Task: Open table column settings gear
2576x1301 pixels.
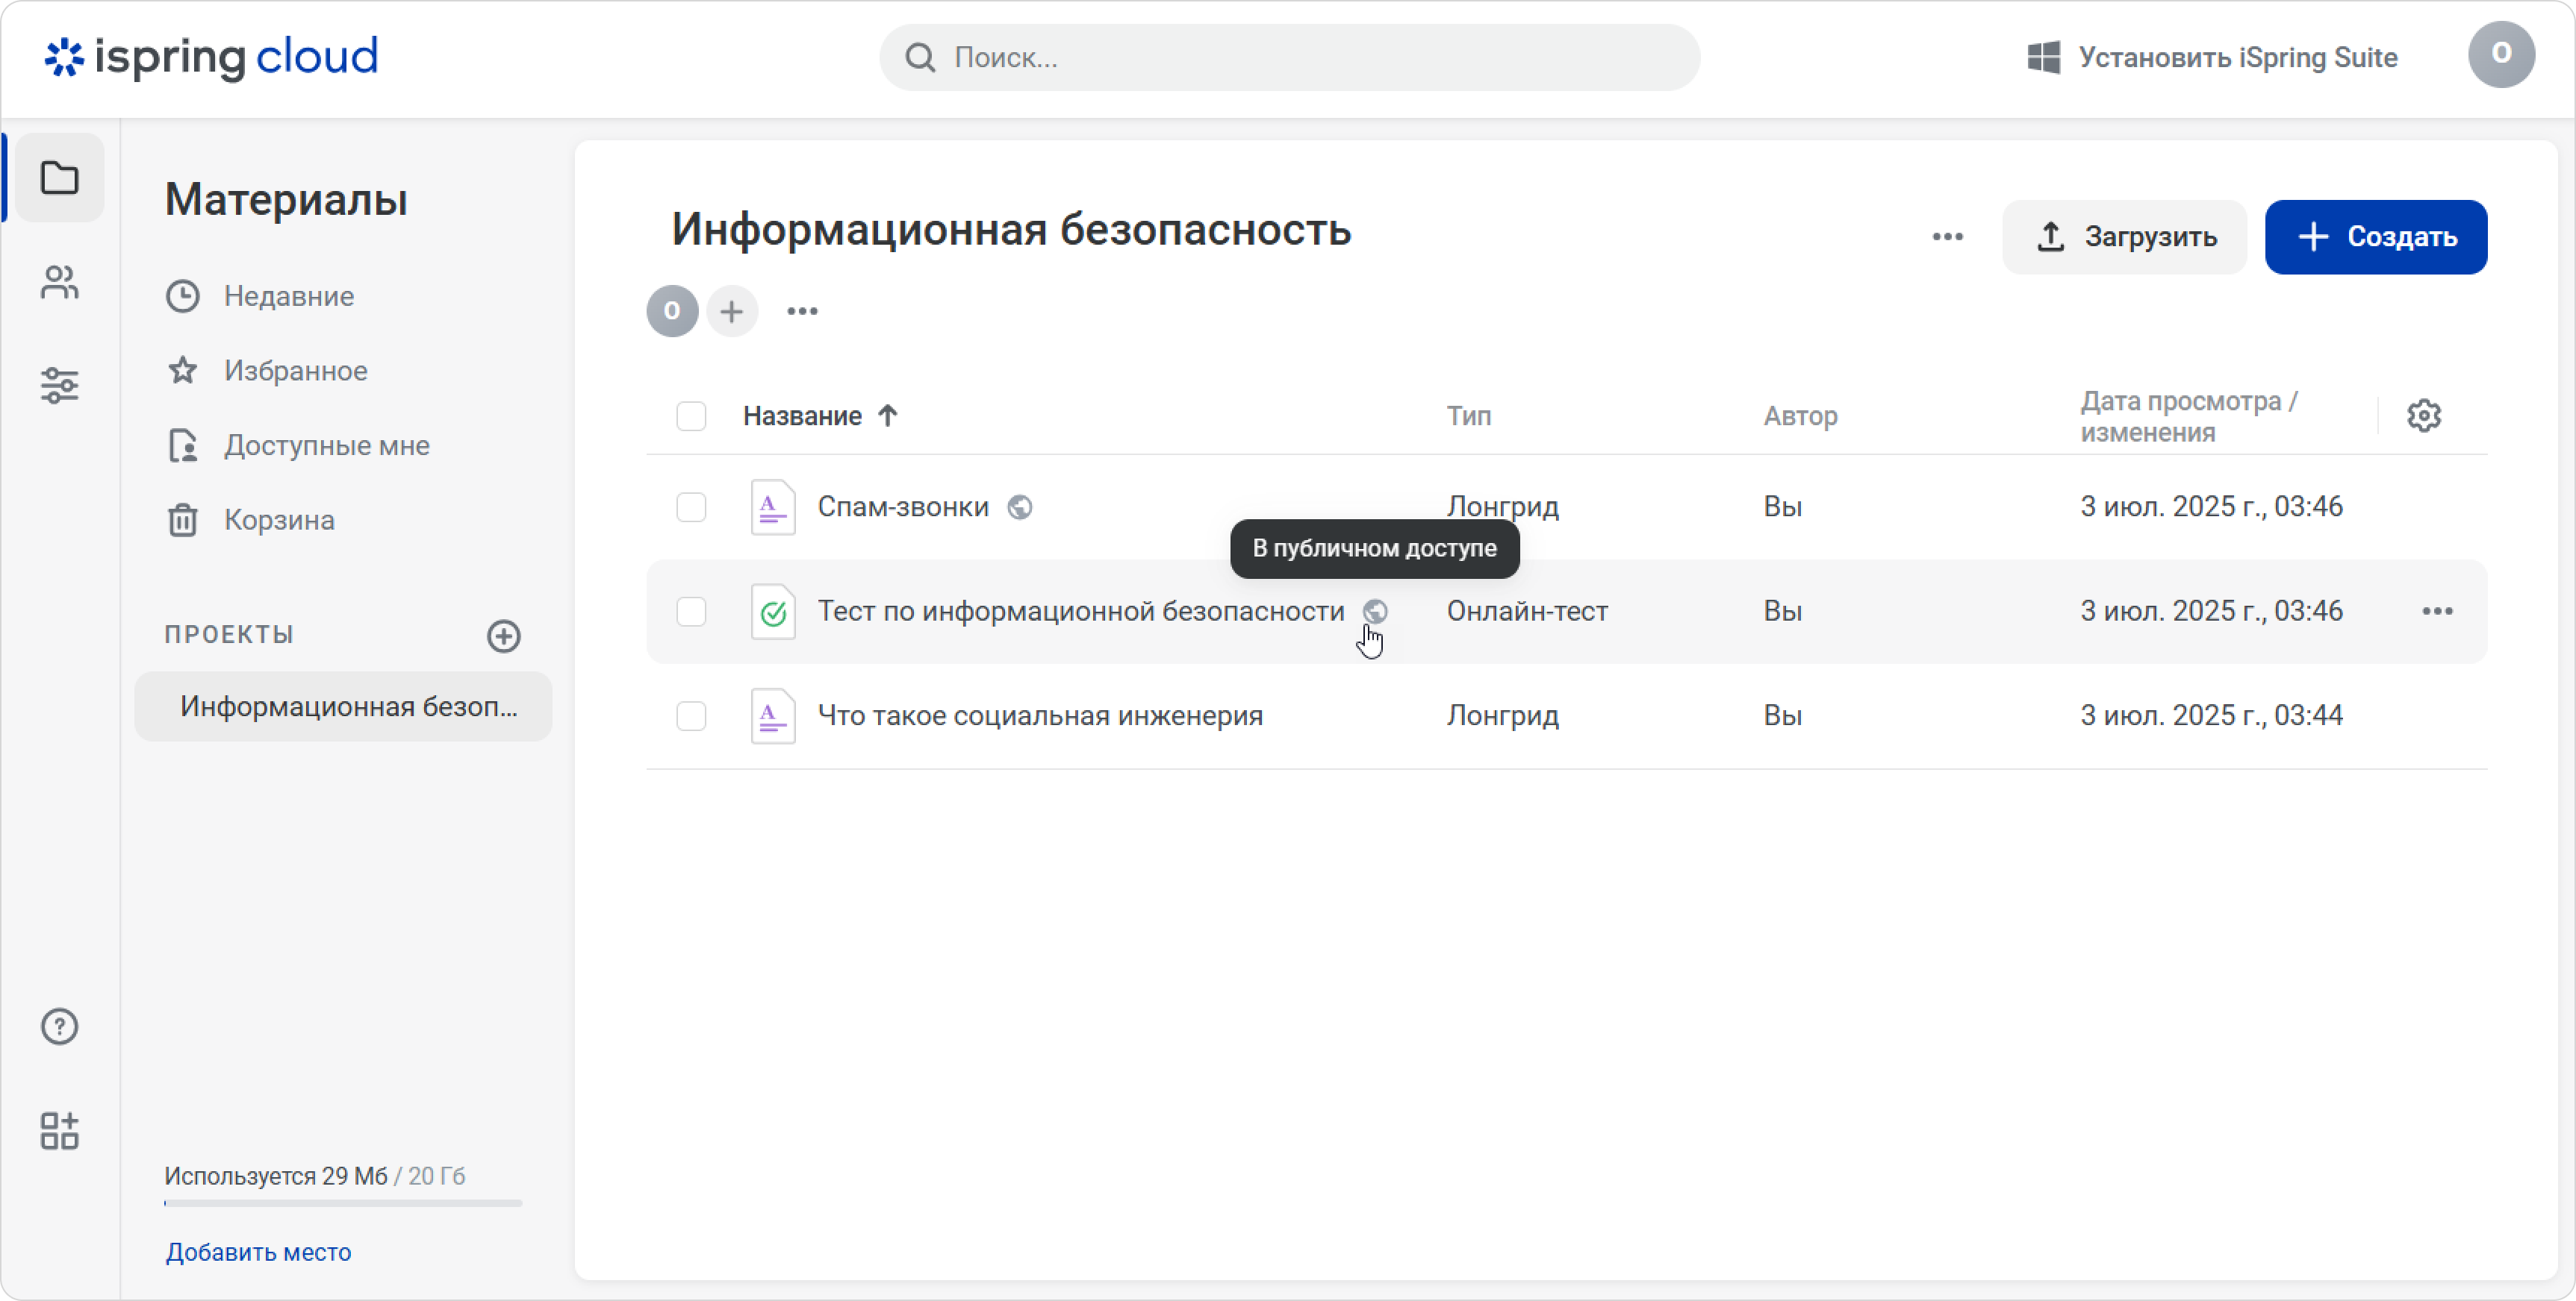Action: coord(2424,416)
